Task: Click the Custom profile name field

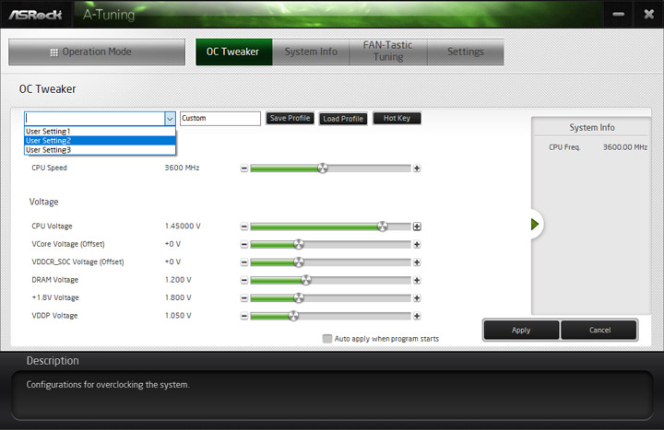Action: click(x=220, y=119)
